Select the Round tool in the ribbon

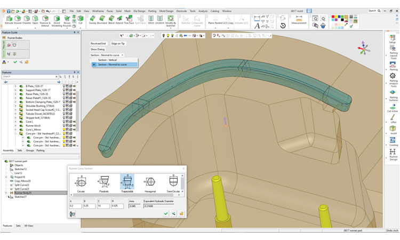[x=18, y=20]
